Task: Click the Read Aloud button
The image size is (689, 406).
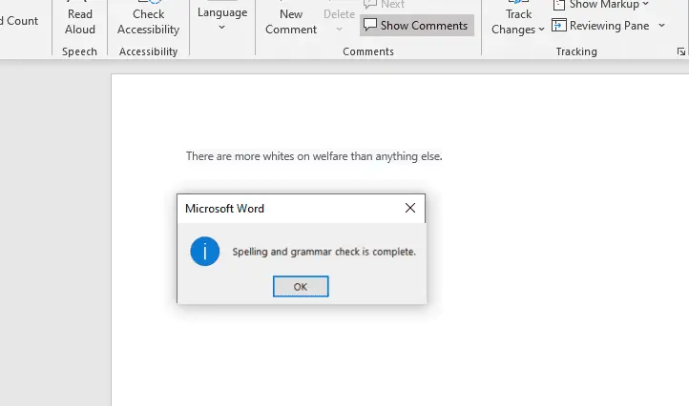Action: (x=80, y=19)
